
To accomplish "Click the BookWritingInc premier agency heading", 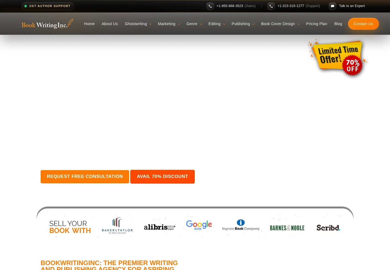I will [x=109, y=265].
